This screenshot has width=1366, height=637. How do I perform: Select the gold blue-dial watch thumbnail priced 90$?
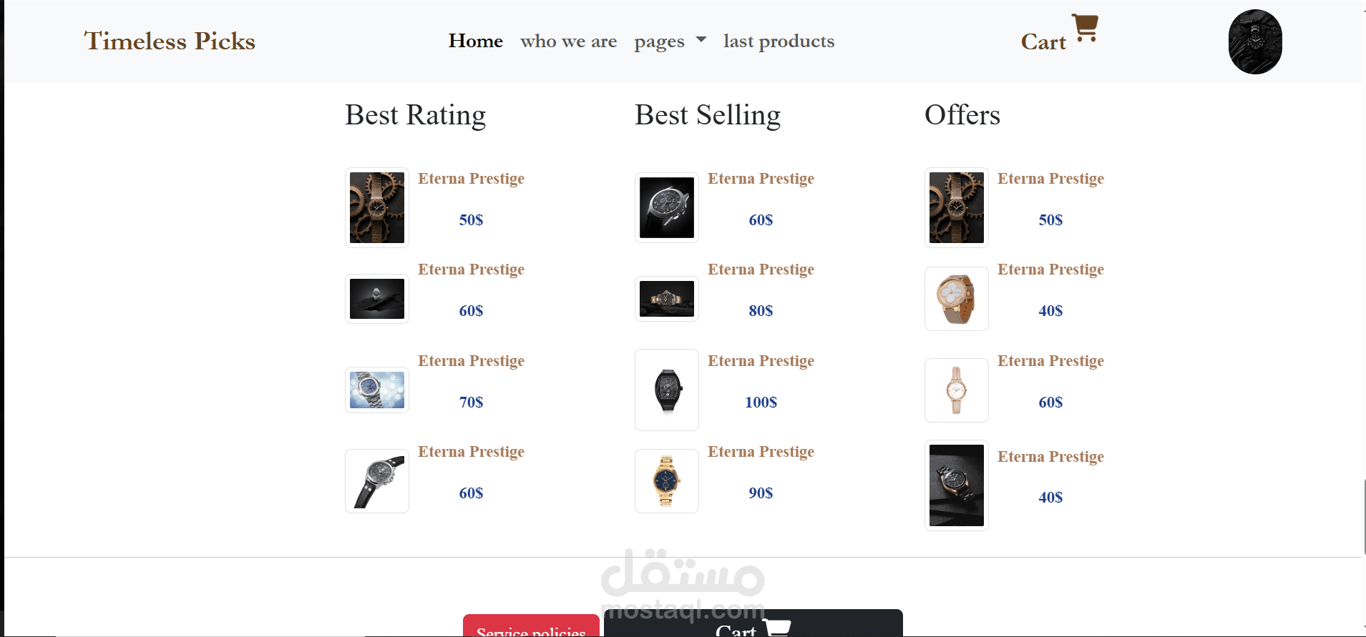click(667, 481)
